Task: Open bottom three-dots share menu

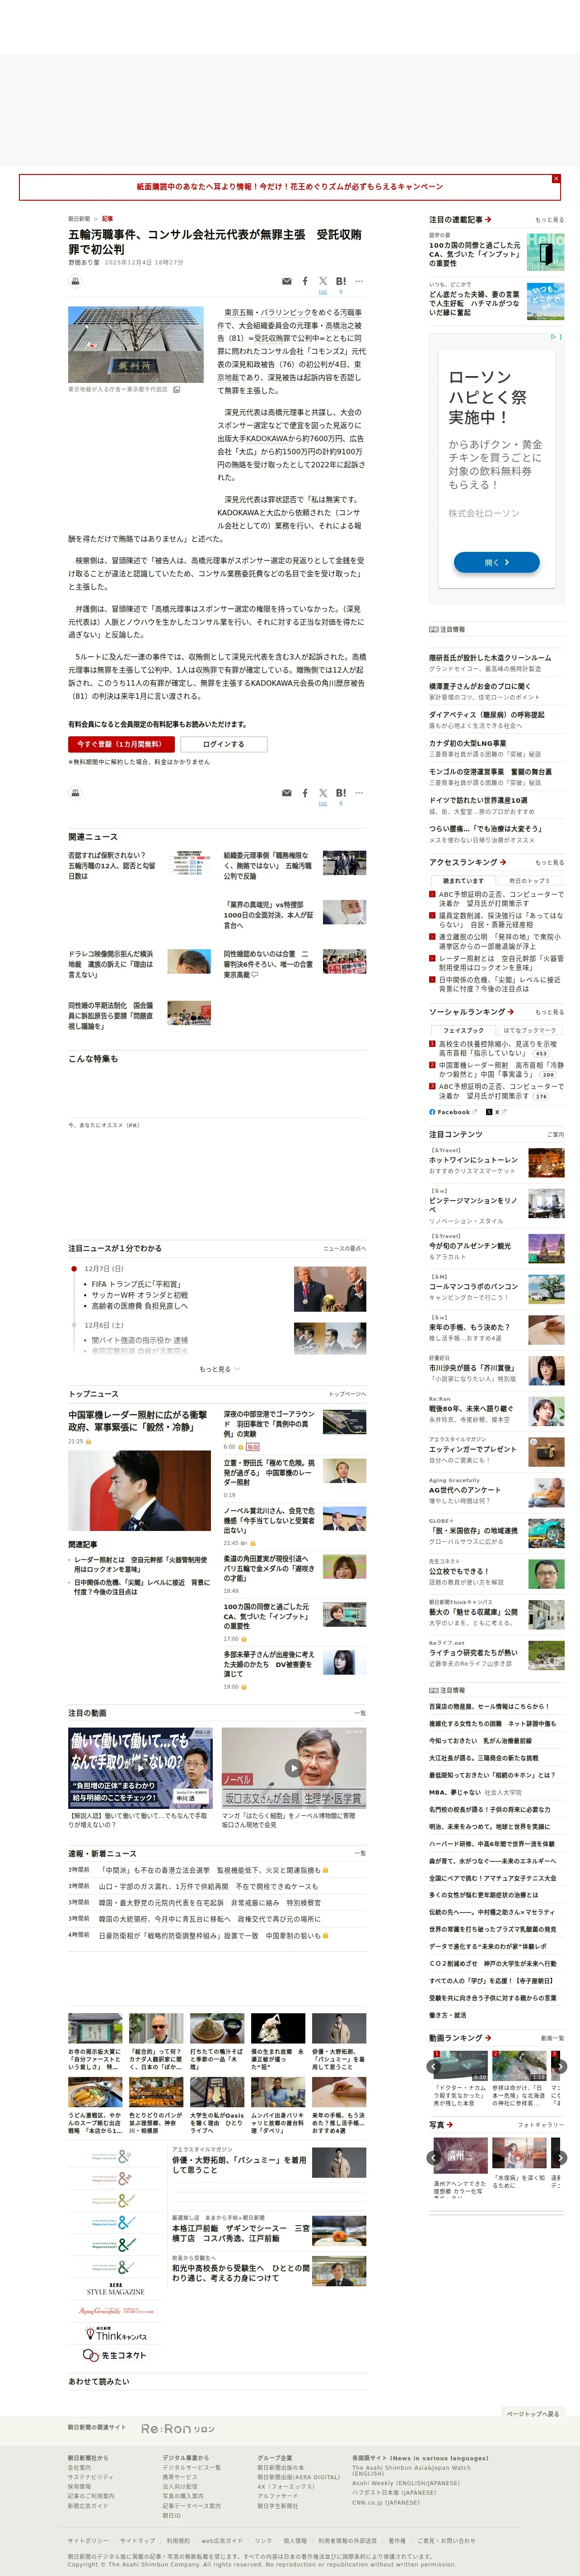Action: pos(359,793)
